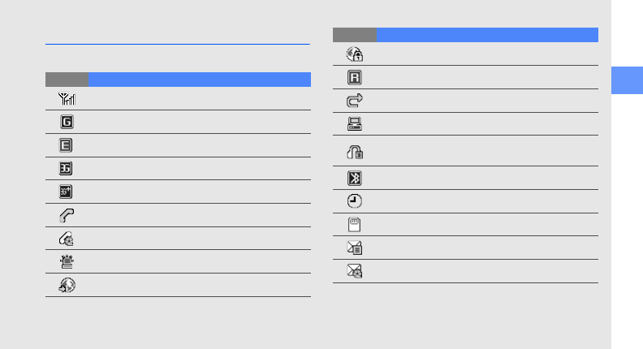
Task: Click the envelope with gear icon
Action: click(355, 271)
